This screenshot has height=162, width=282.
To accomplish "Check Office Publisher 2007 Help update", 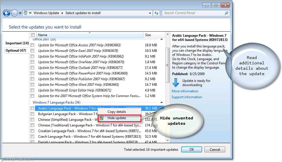I will click(x=32, y=79).
